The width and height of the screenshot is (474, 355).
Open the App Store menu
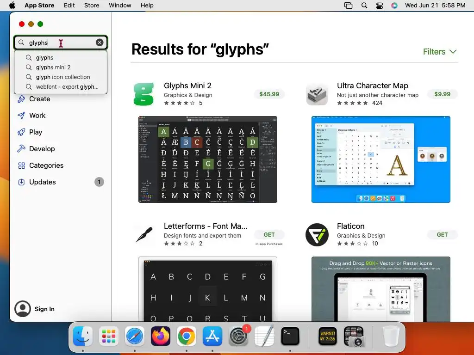pos(39,6)
